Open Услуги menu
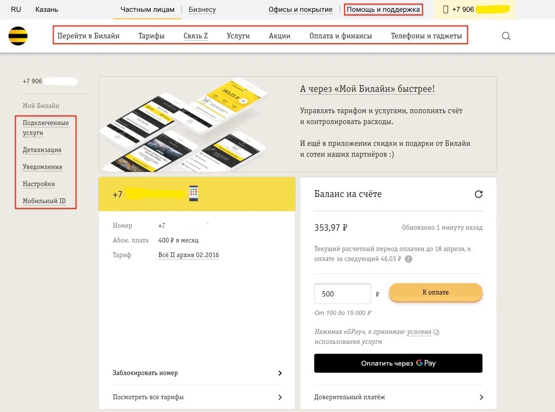This screenshot has height=412, width=555. [x=238, y=36]
